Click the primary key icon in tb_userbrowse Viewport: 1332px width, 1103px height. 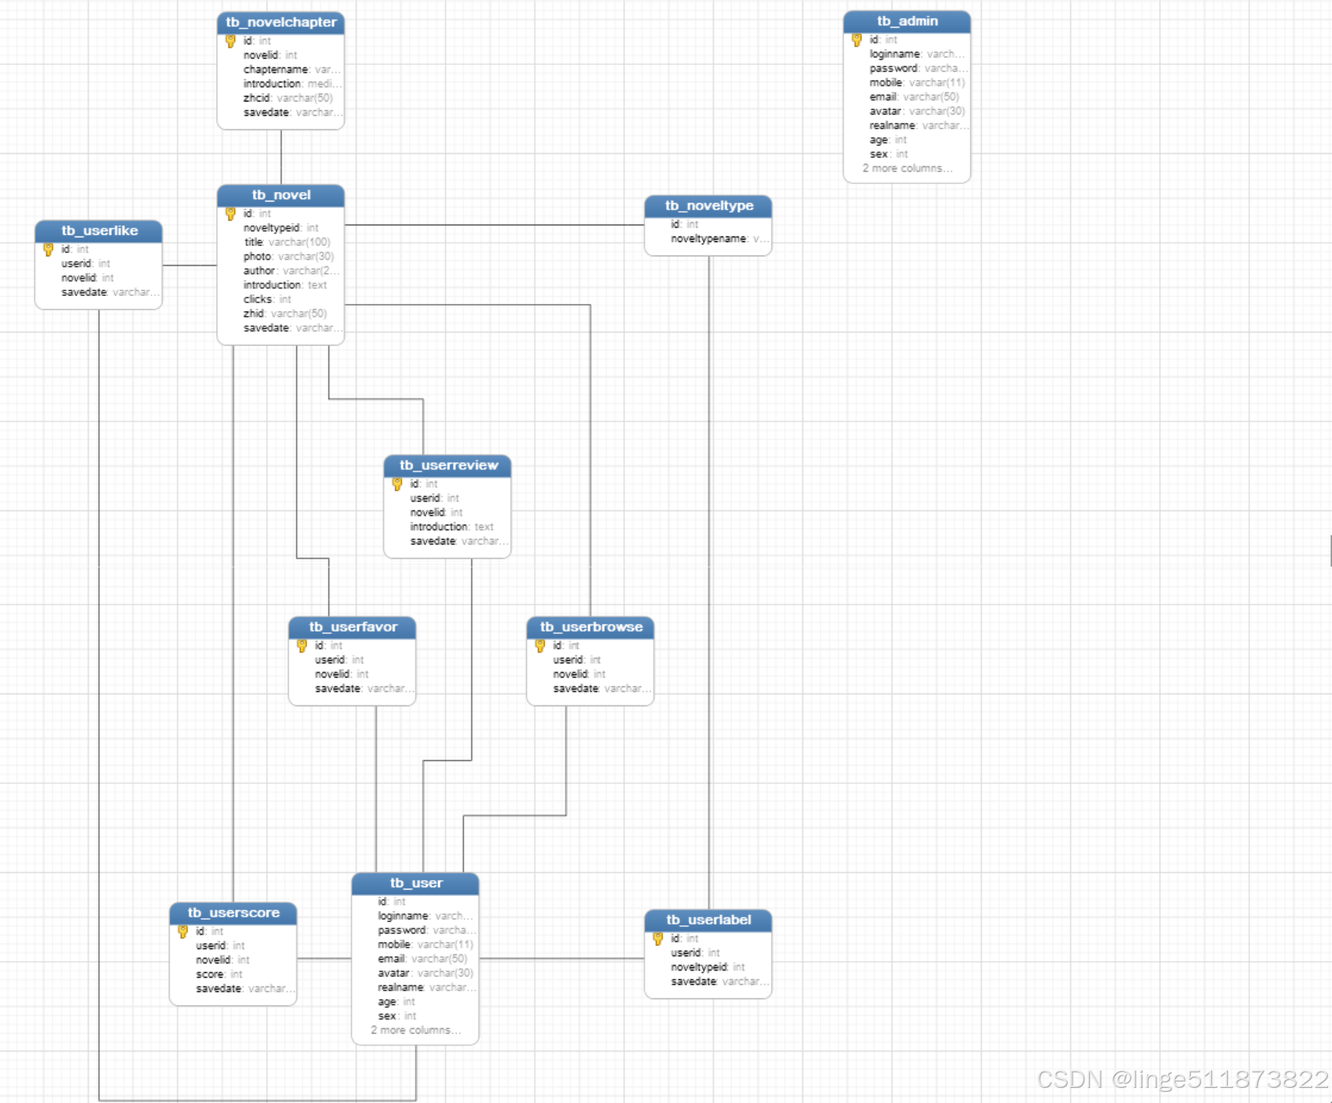(540, 646)
